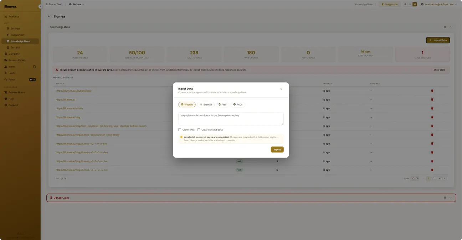462x240 pixels.
Task: Click the URL input text area
Action: pyautogui.click(x=231, y=119)
